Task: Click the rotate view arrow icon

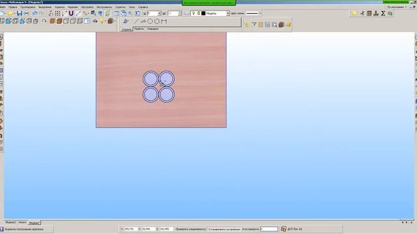Action: click(x=44, y=21)
